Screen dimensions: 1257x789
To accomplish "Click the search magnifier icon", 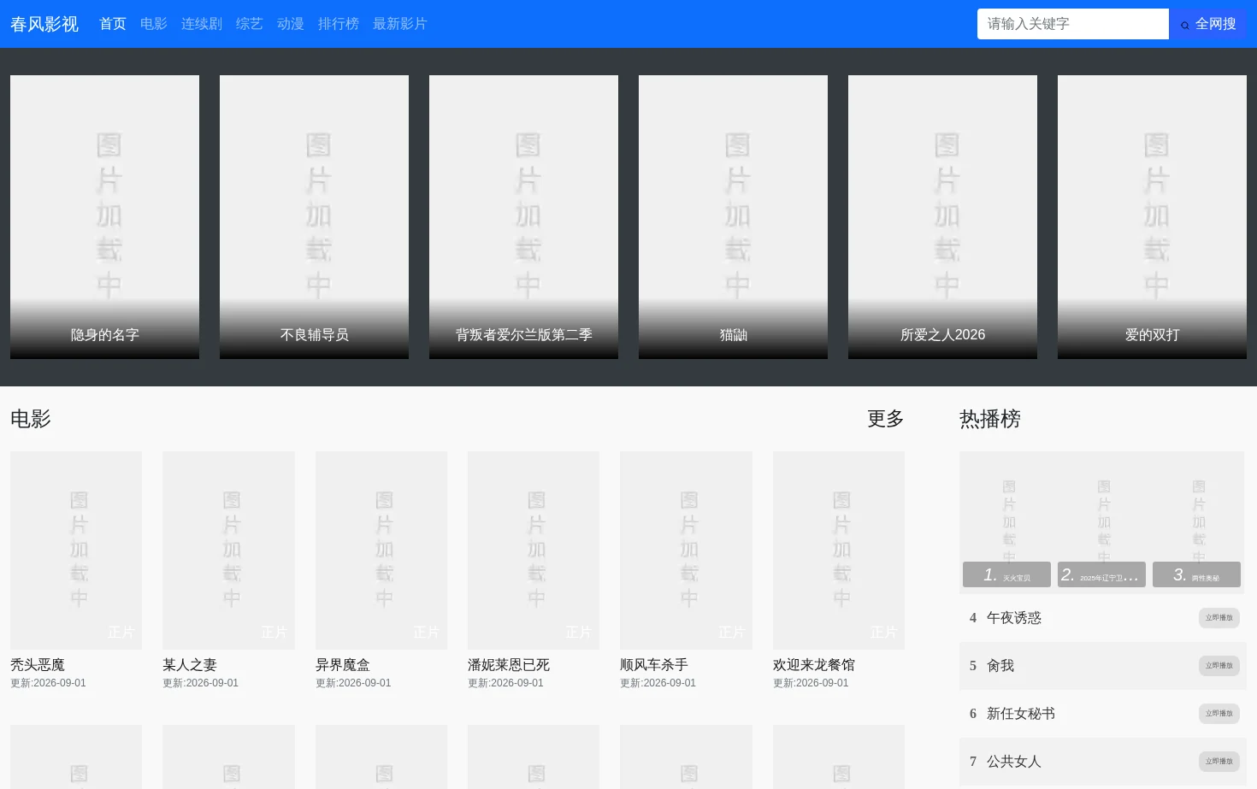I will click(1184, 25).
